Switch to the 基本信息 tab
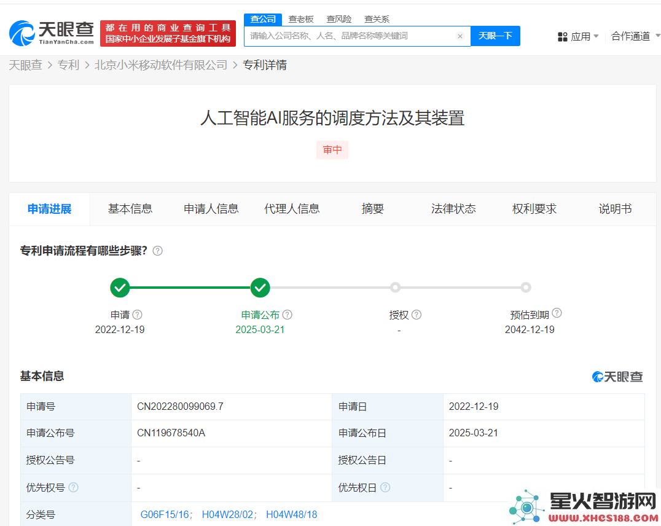 (x=130, y=209)
